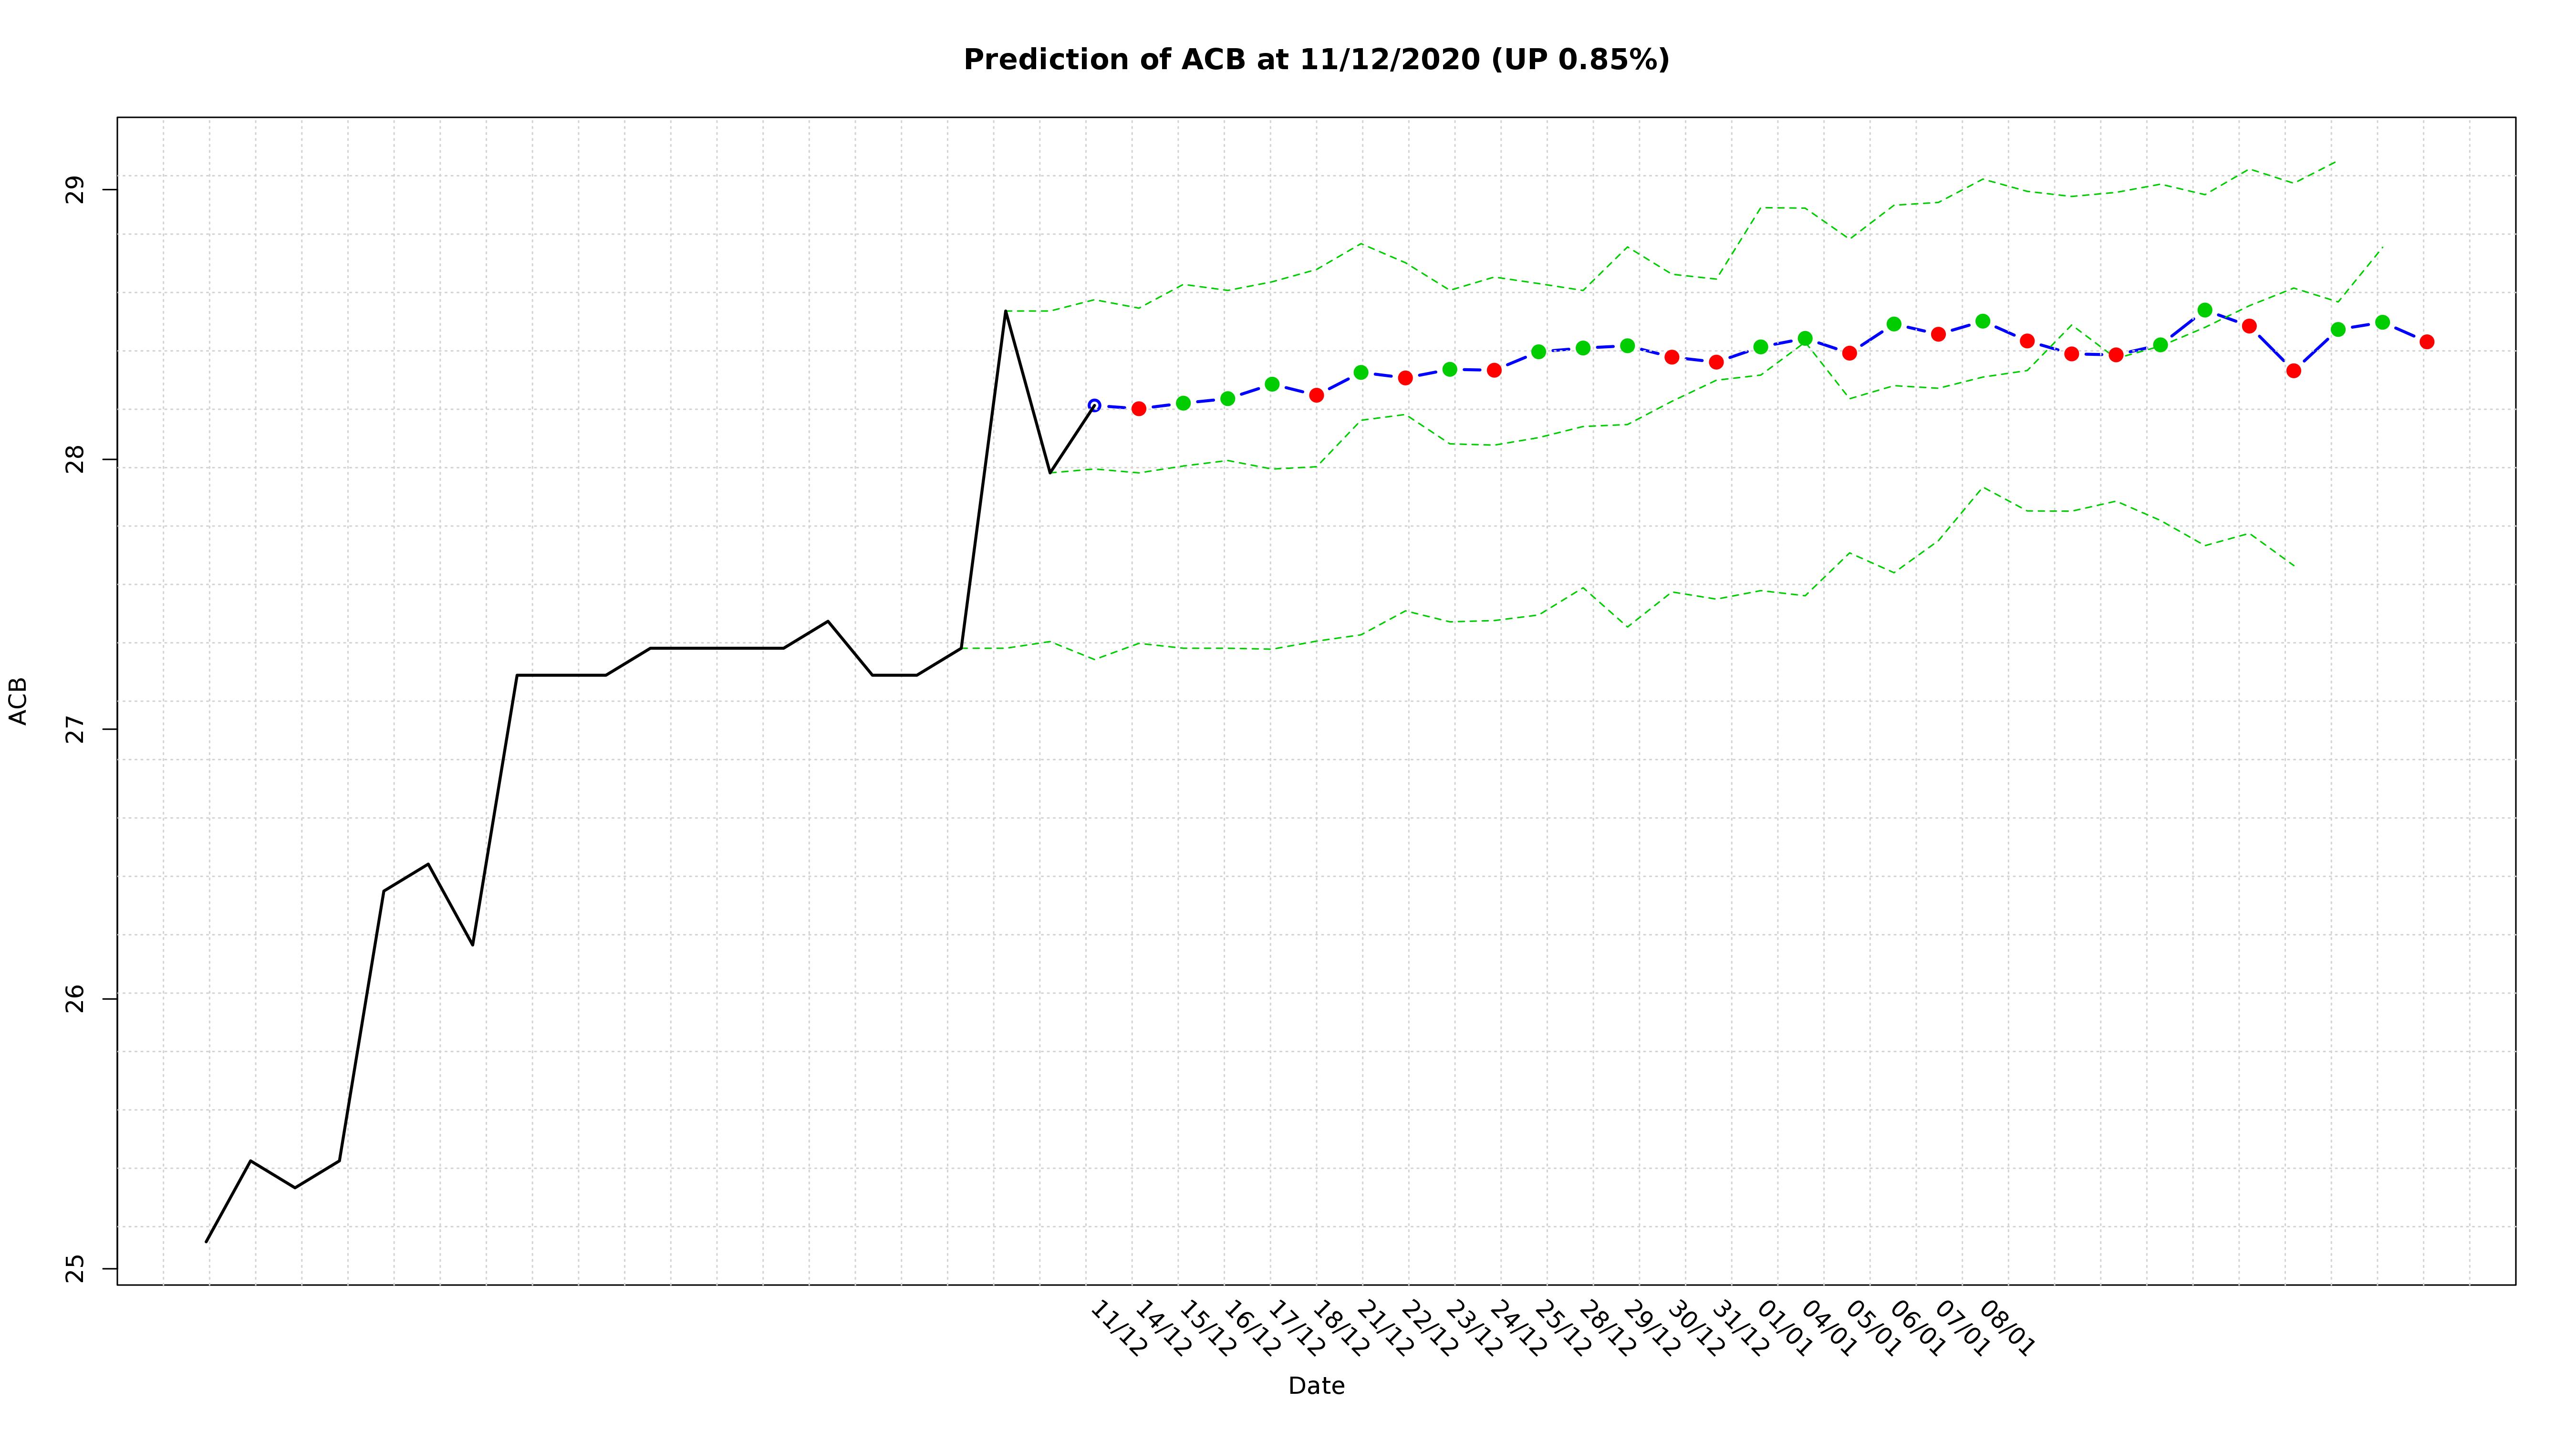Click the chart title text
The height and width of the screenshot is (1431, 2576).
tap(1316, 60)
